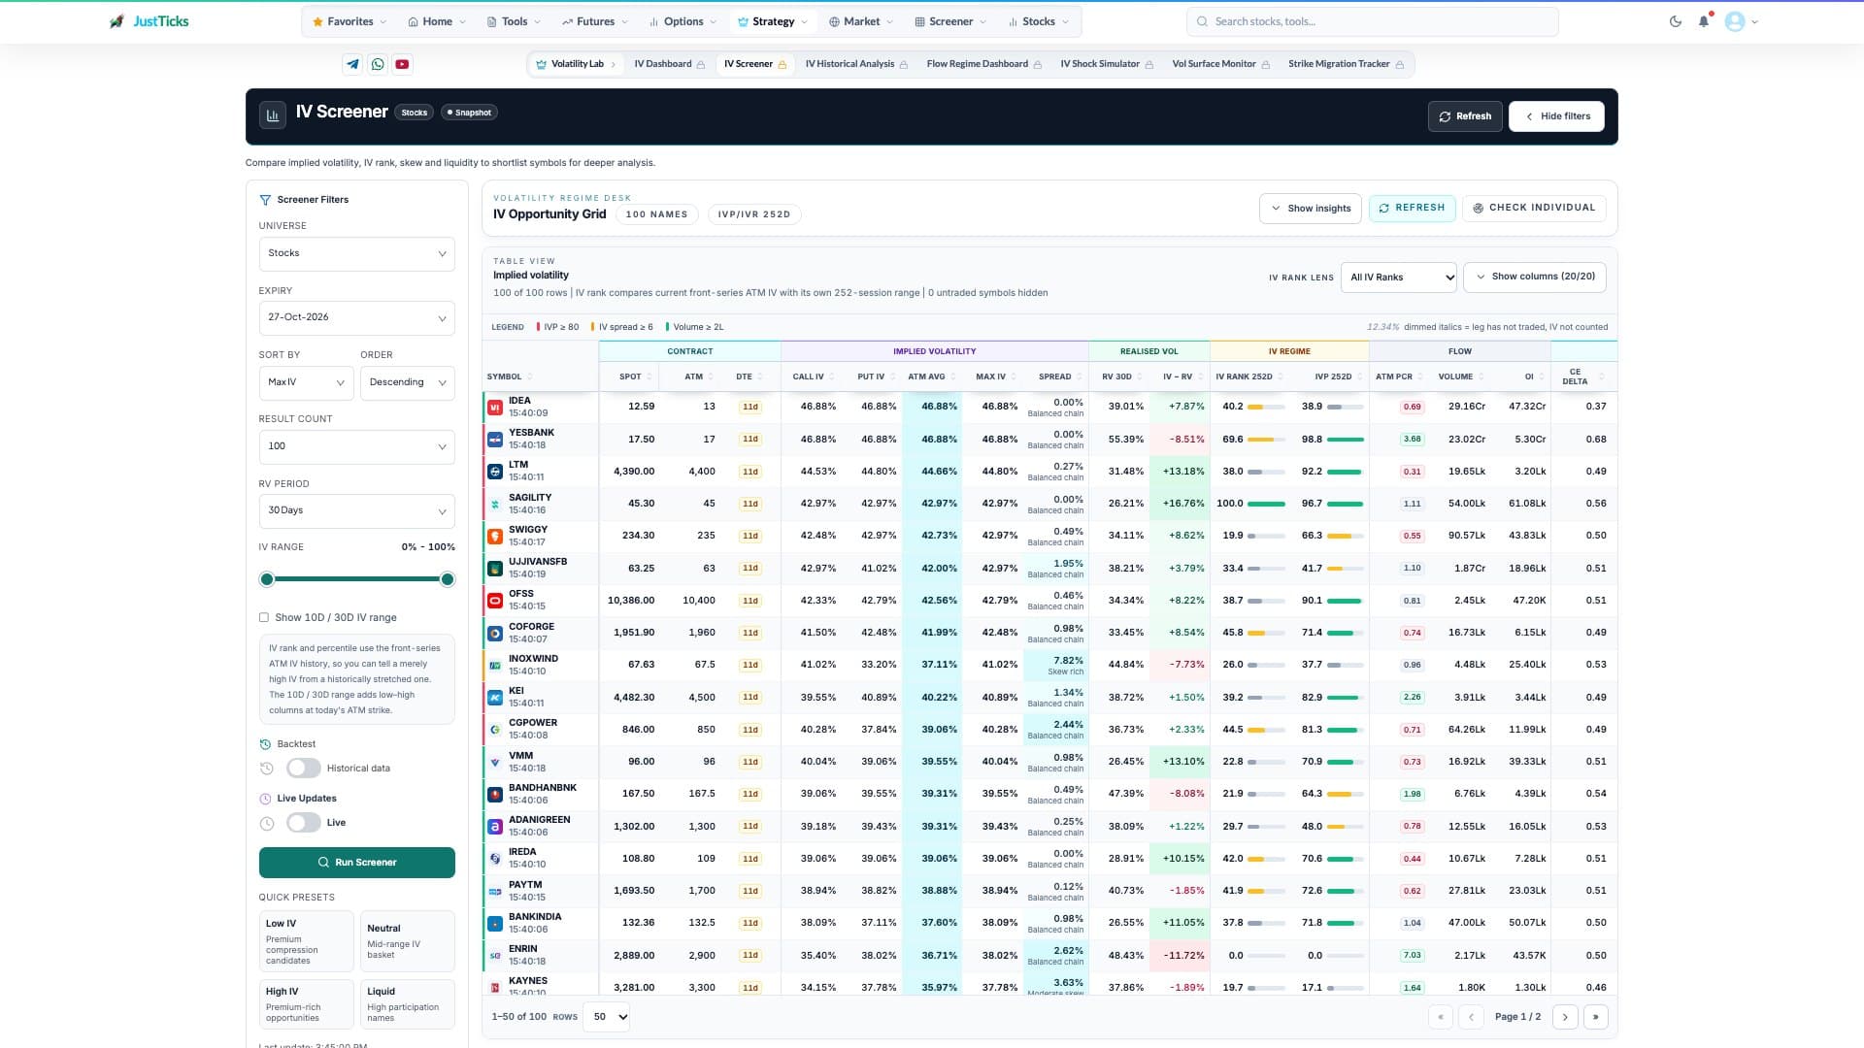Open the Sort By Max IV dropdown
This screenshot has height=1048, width=1864.
coord(306,382)
